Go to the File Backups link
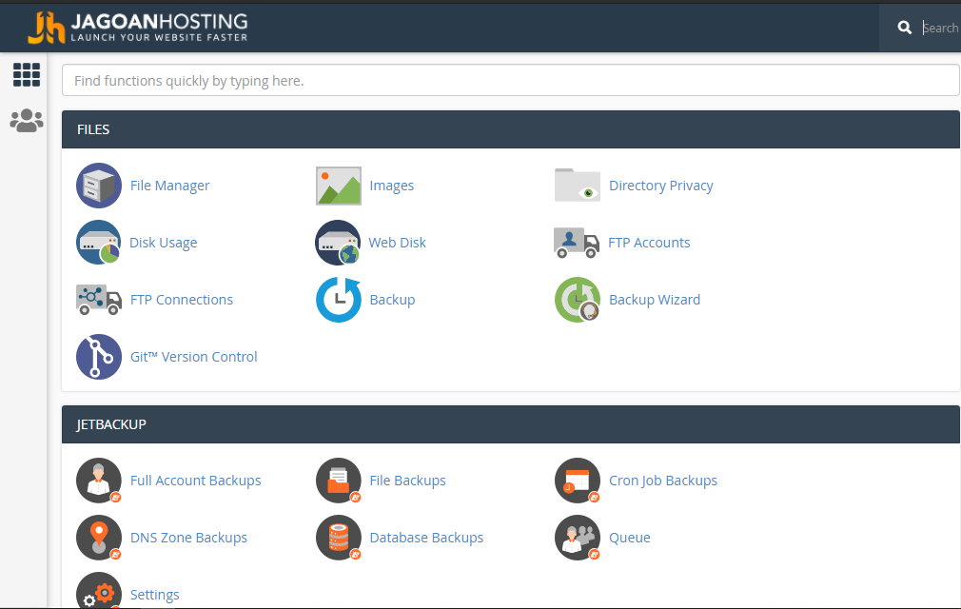The image size is (961, 609). (407, 481)
